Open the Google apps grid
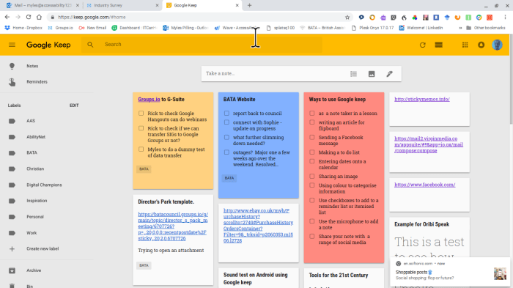The height and width of the screenshot is (288, 513). 465,45
